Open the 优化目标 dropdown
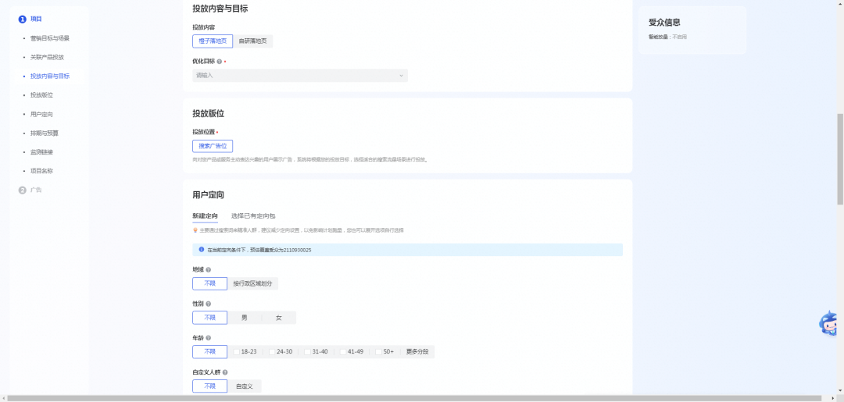This screenshot has height=402, width=844. coord(300,76)
